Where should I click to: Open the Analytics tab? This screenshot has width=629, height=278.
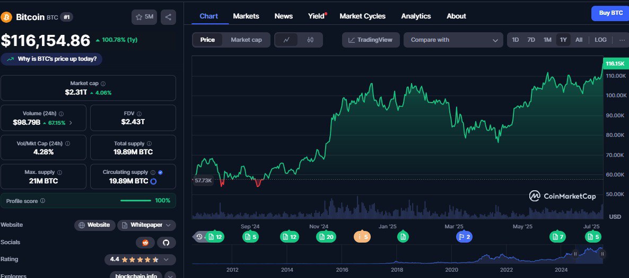point(416,16)
